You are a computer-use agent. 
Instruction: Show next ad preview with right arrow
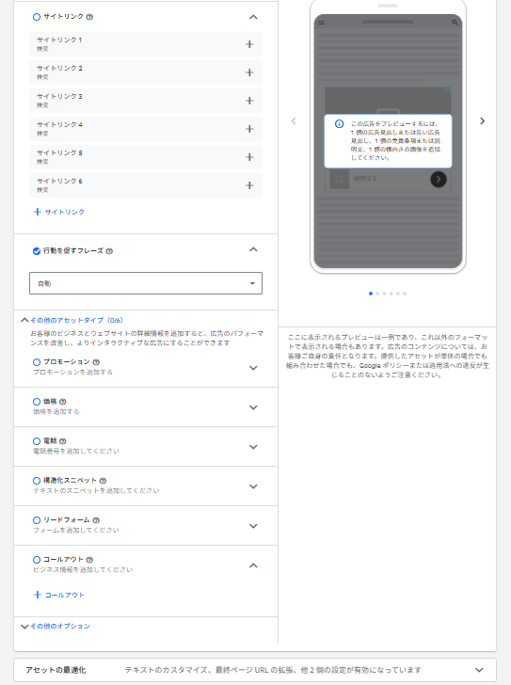(x=482, y=121)
